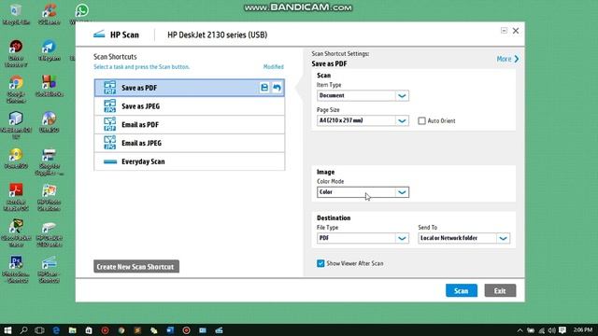
Task: Launch Microsoft Edge from the taskbar
Action: coord(56,329)
